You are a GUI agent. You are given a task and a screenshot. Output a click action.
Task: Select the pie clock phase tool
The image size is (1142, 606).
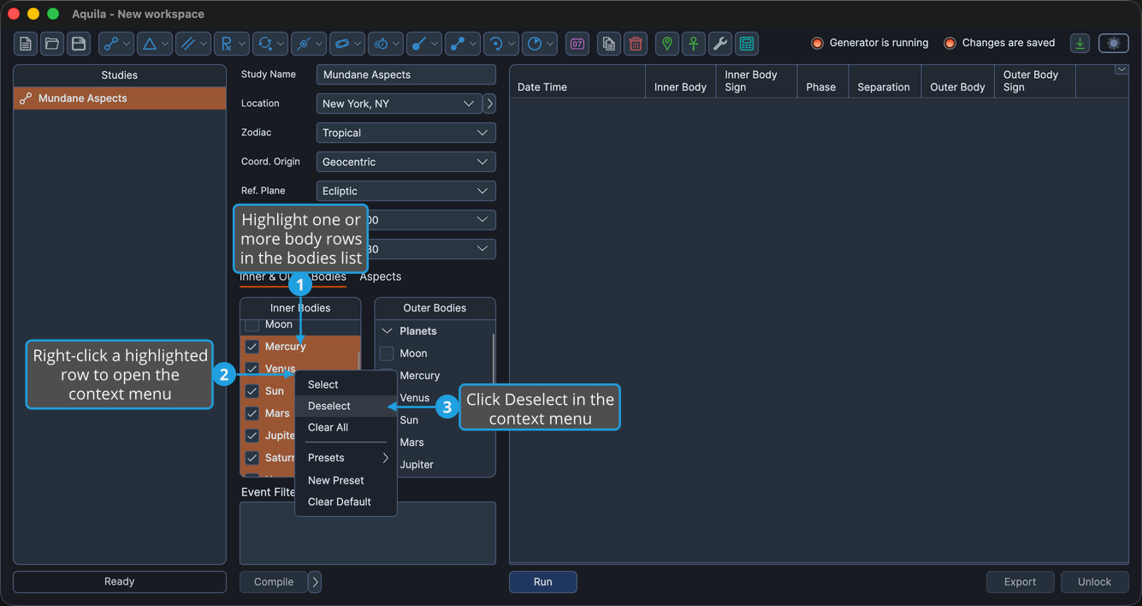[540, 44]
